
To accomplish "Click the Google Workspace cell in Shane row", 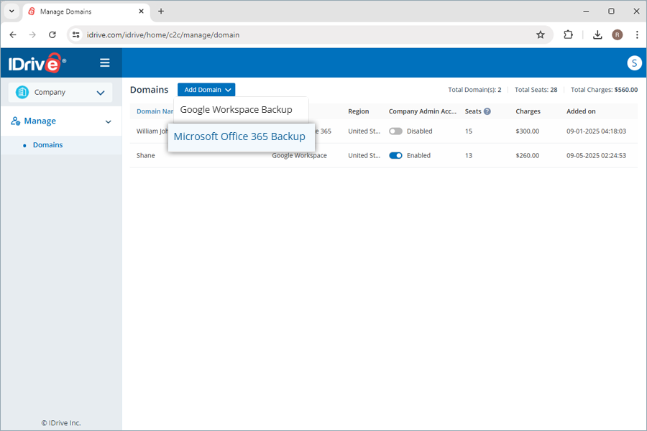I will coord(299,155).
